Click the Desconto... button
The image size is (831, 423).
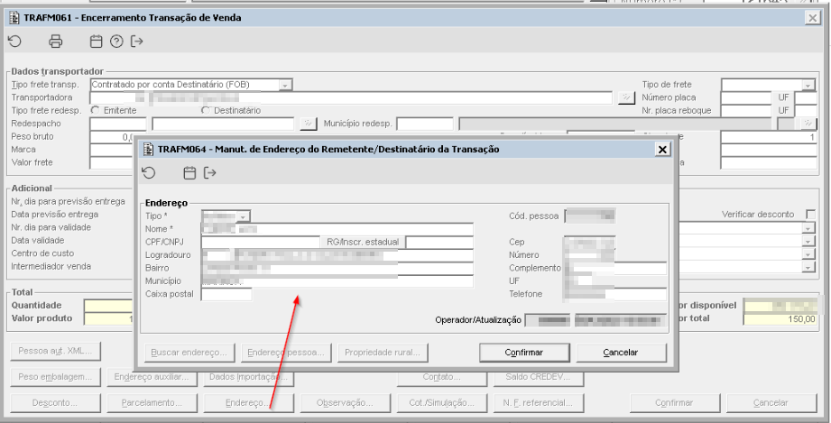point(55,403)
